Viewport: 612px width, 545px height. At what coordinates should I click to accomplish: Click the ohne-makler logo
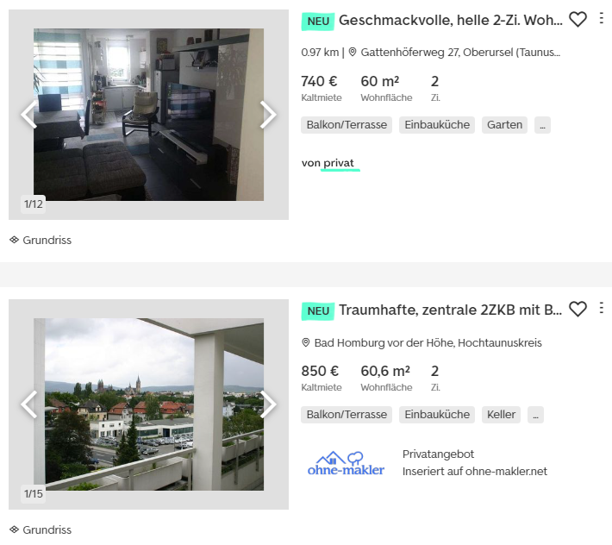[346, 463]
